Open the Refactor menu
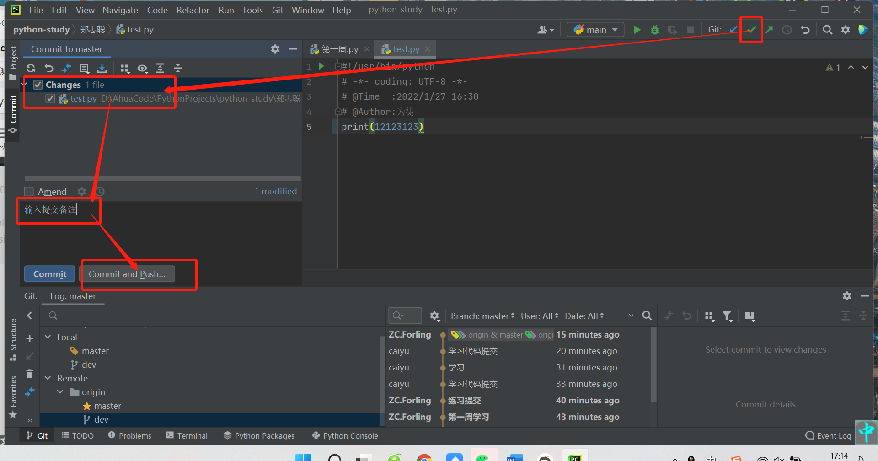This screenshot has width=878, height=461. (x=193, y=10)
